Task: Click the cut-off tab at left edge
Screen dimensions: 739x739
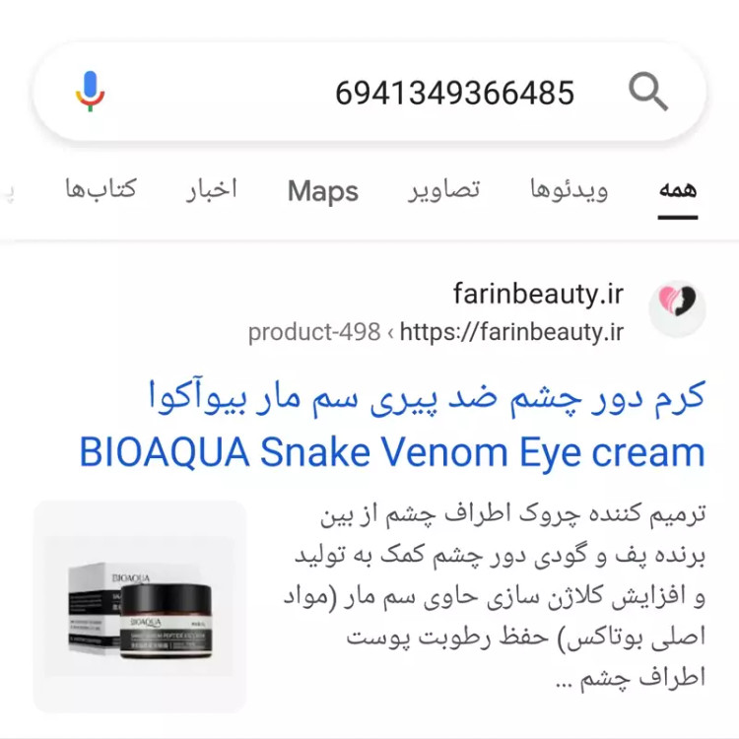Action: click(8, 192)
